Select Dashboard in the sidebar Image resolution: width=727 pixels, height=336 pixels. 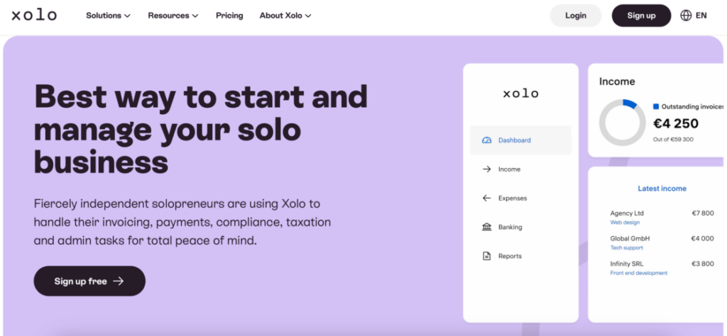(520, 140)
